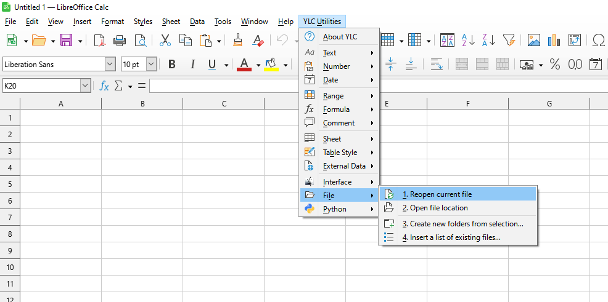Export directly as PDF icon
Screen dimensions: 608x302
(x=99, y=41)
